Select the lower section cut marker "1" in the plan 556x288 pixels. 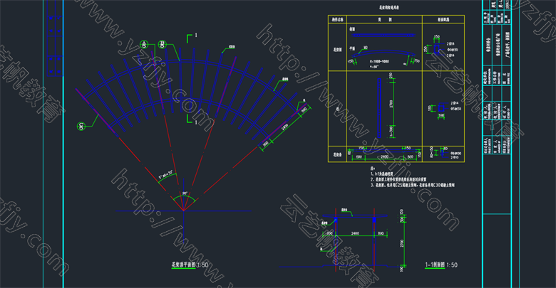click(196, 122)
